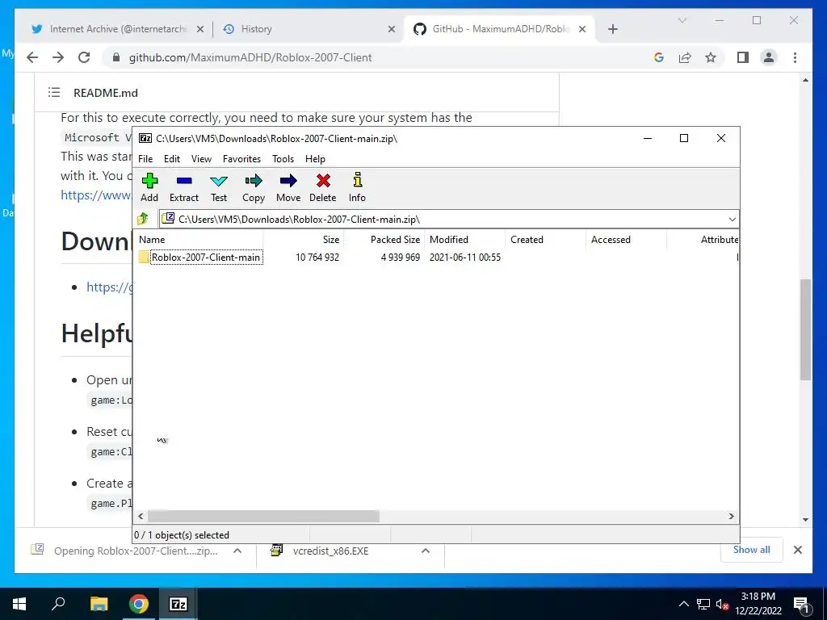This screenshot has width=827, height=620.
Task: Switch to Chrome in the taskbar
Action: point(138,604)
